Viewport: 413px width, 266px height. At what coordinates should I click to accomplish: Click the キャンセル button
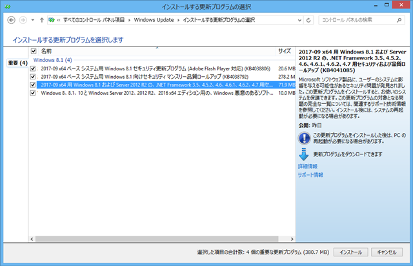tap(387, 252)
